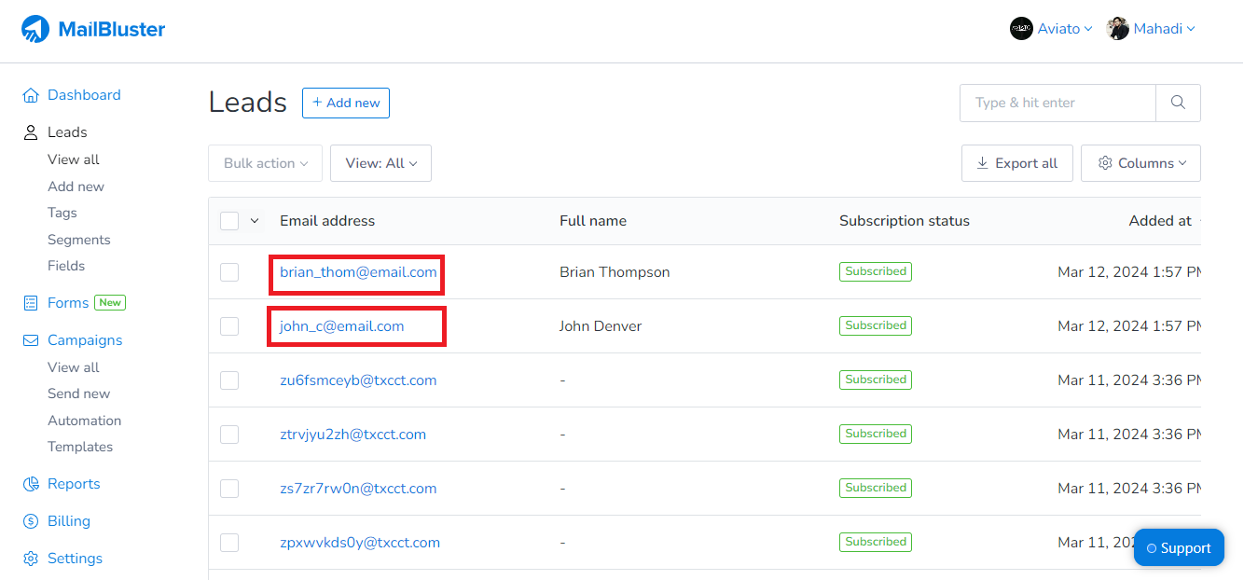Open the Columns dropdown
Viewport: 1244px width, 580px height.
tap(1140, 163)
